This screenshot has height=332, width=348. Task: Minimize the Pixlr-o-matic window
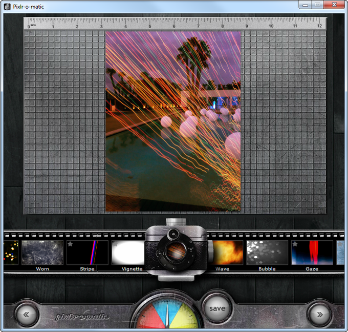[306, 5]
